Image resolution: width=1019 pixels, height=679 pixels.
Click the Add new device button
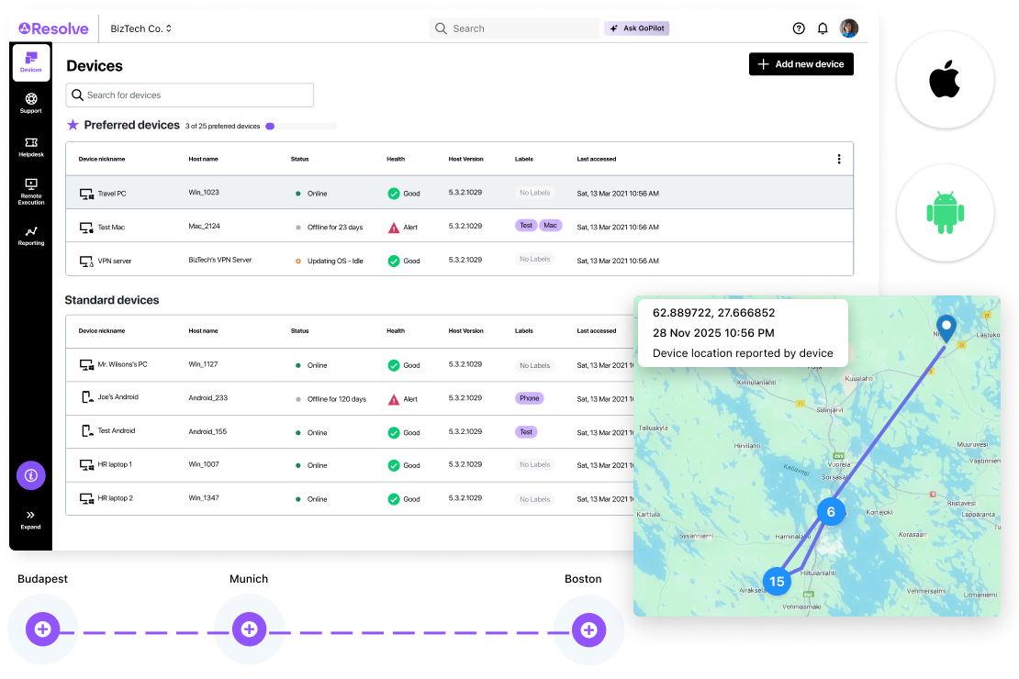click(801, 63)
